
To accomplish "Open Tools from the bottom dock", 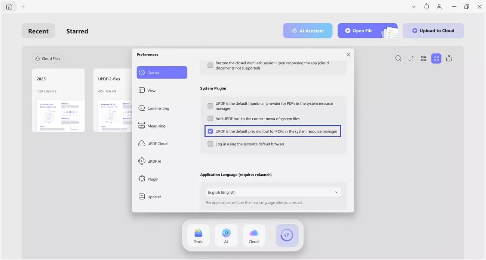I will (x=198, y=236).
